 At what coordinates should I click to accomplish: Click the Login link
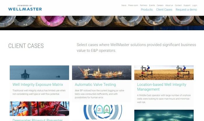[194, 5]
